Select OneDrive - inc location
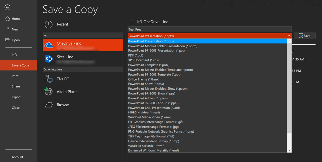Screen dimensions: 322x162 click(83, 45)
